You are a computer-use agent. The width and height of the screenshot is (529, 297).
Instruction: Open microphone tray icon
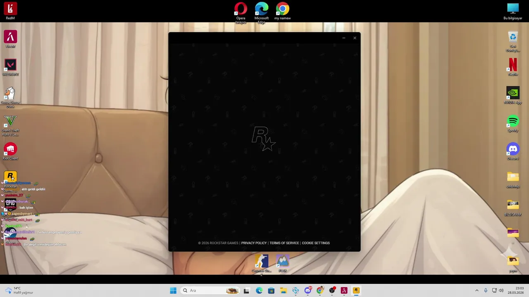point(486,290)
